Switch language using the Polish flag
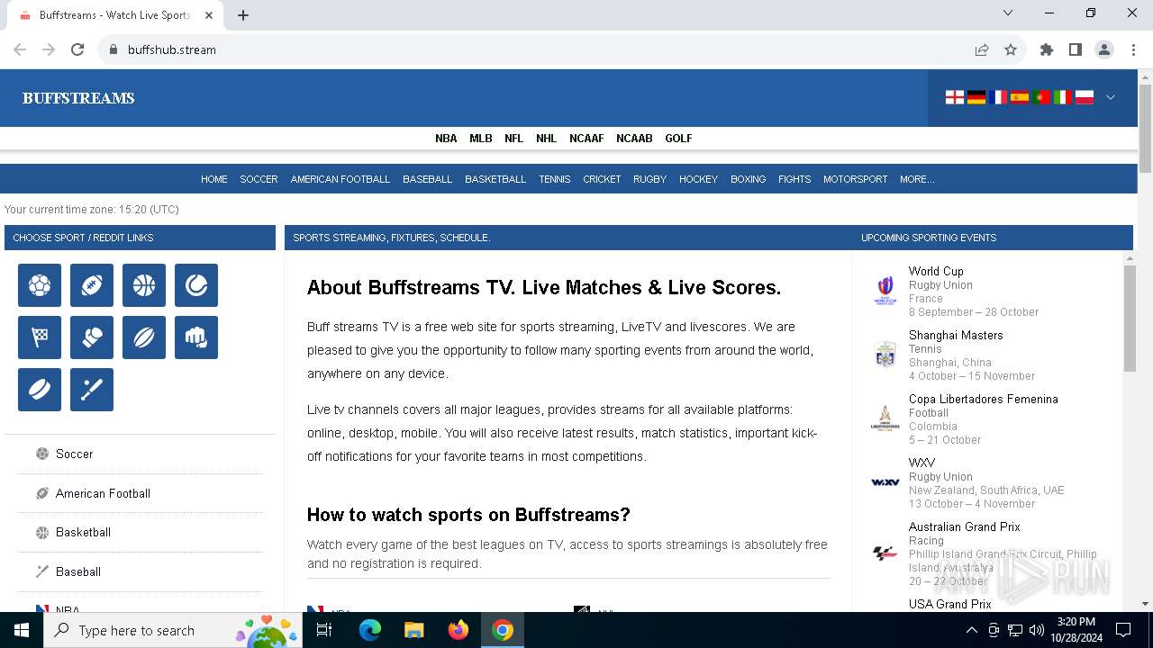The image size is (1153, 648). coord(1085,97)
